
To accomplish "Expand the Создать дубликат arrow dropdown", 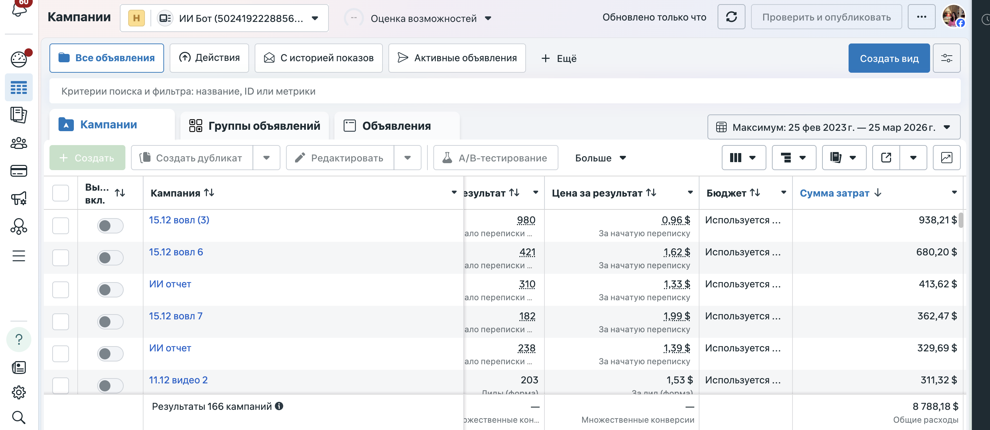I will pyautogui.click(x=266, y=157).
